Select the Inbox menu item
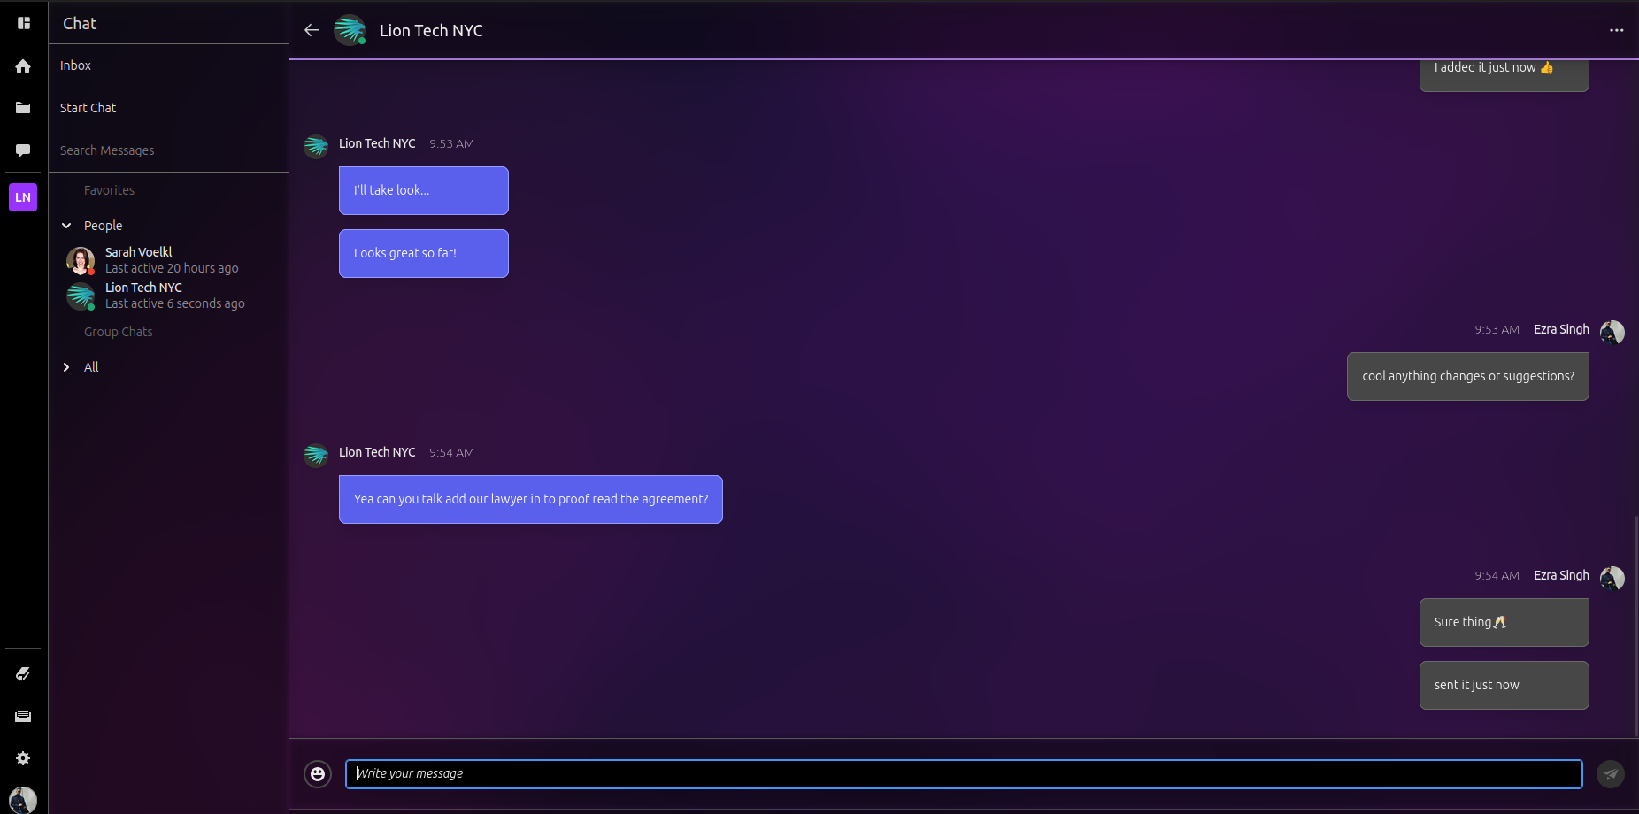Viewport: 1639px width, 814px height. click(76, 65)
